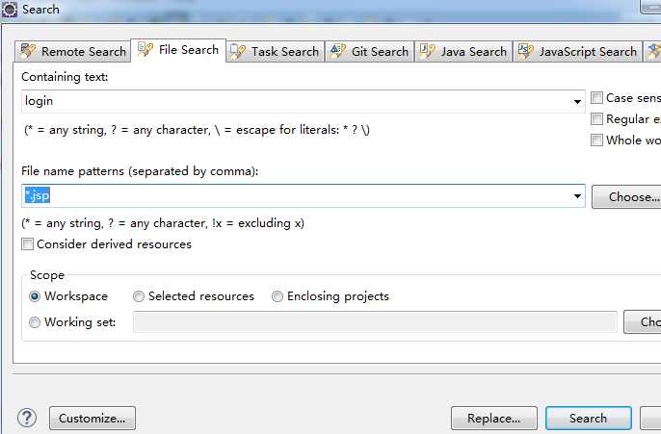The width and height of the screenshot is (661, 434).
Task: Select the Working set radio button
Action: pyautogui.click(x=36, y=322)
